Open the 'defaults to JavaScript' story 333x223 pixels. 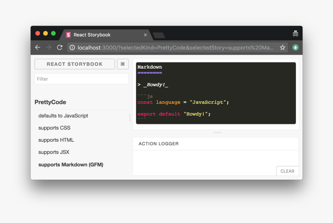point(63,116)
